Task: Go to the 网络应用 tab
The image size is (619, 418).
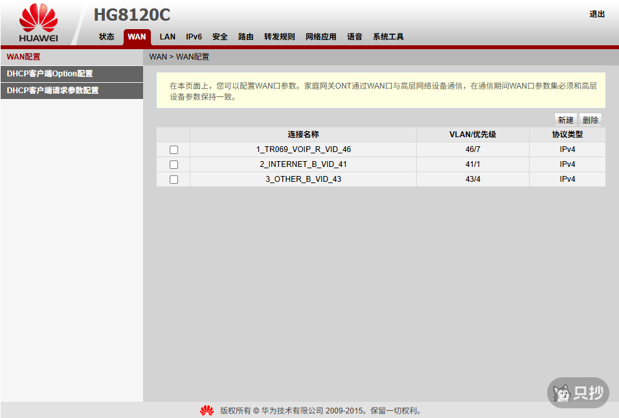Action: [321, 37]
